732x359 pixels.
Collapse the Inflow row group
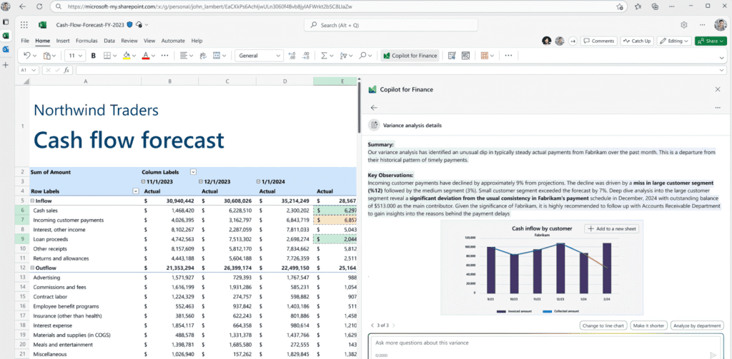pyautogui.click(x=33, y=201)
